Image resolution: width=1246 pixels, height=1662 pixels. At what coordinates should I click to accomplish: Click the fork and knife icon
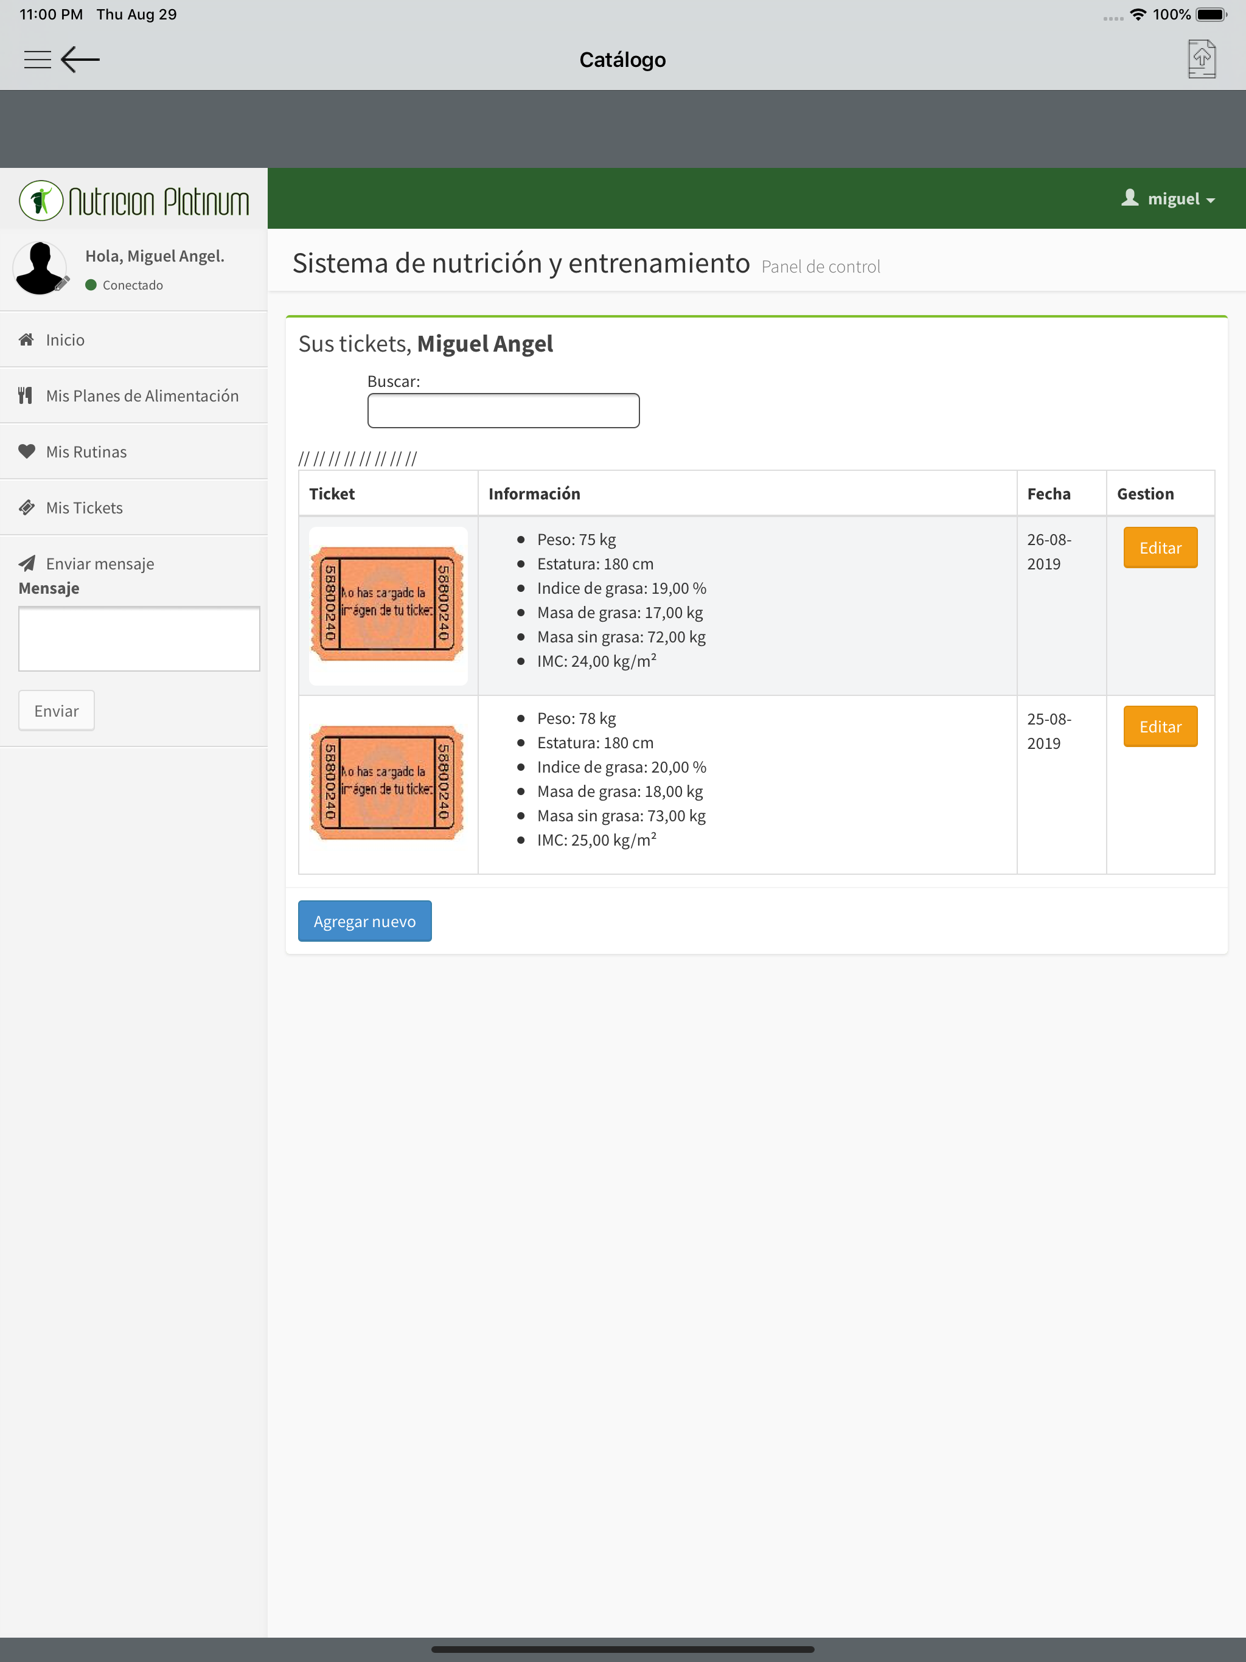[x=26, y=395]
